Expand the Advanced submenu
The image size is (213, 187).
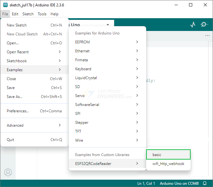pos(34,125)
